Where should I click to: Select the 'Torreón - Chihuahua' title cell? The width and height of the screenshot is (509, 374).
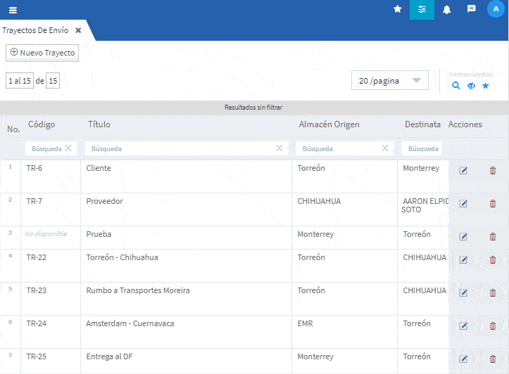pyautogui.click(x=186, y=266)
